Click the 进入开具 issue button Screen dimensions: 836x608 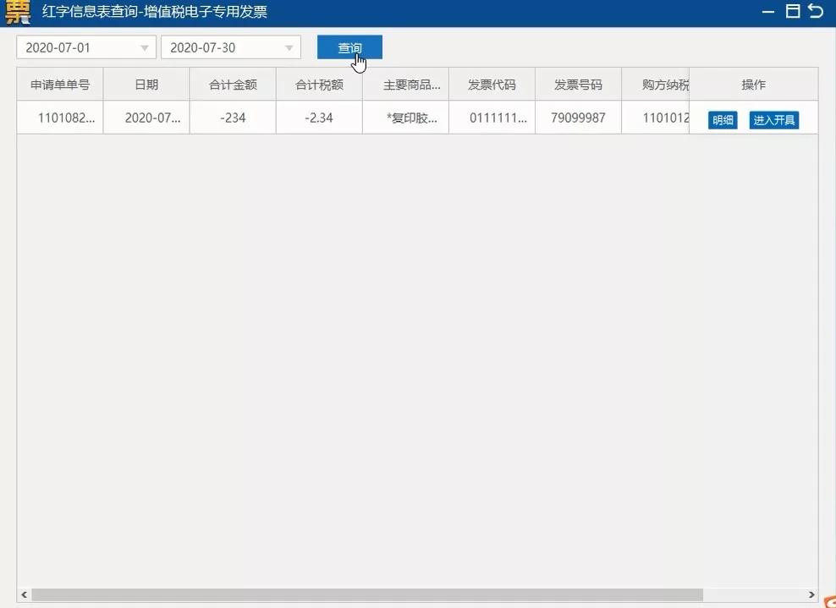775,120
